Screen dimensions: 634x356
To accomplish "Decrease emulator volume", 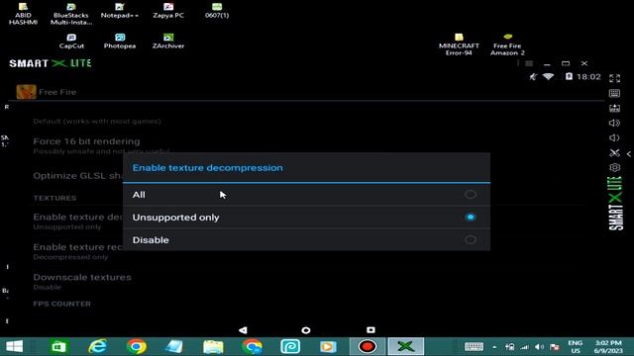I will [614, 137].
